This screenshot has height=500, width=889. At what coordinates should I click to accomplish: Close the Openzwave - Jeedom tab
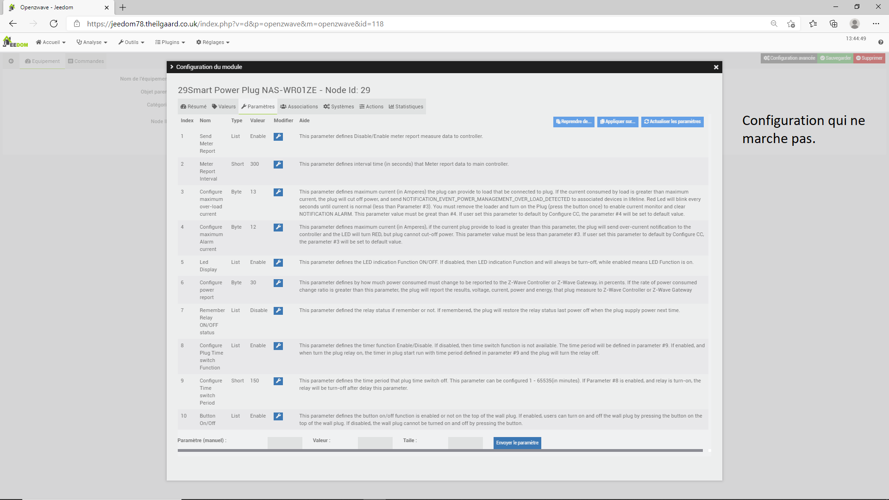point(106,7)
